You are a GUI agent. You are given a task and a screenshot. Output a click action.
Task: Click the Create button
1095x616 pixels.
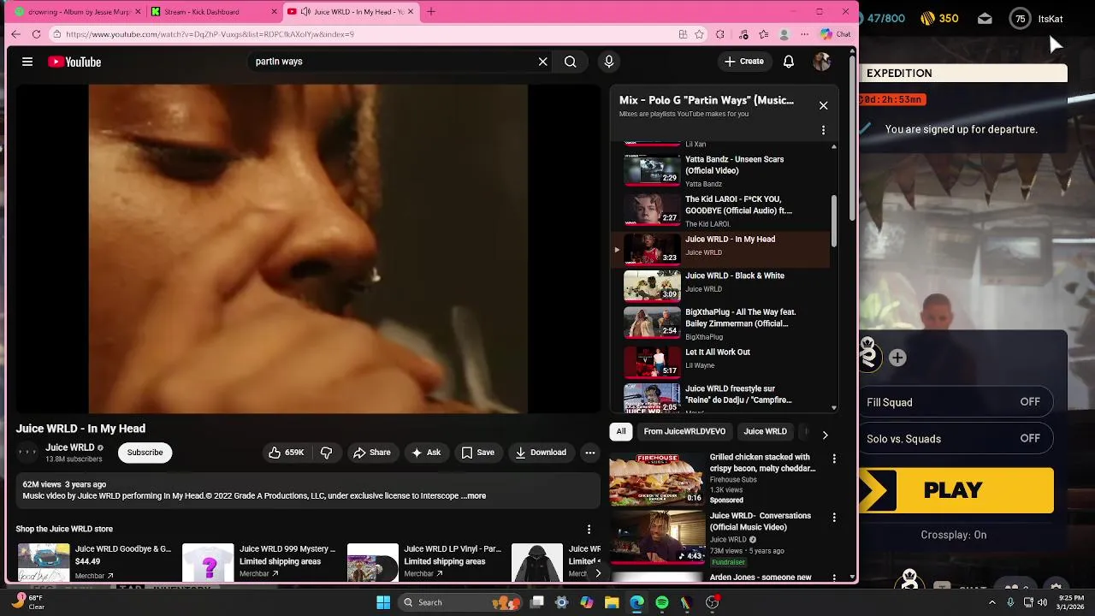(743, 62)
